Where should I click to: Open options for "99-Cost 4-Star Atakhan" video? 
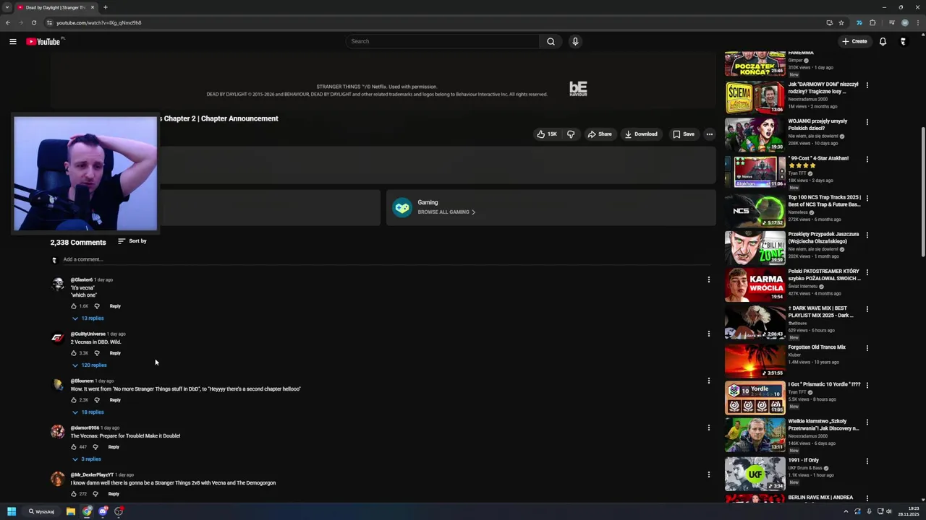pos(867,160)
